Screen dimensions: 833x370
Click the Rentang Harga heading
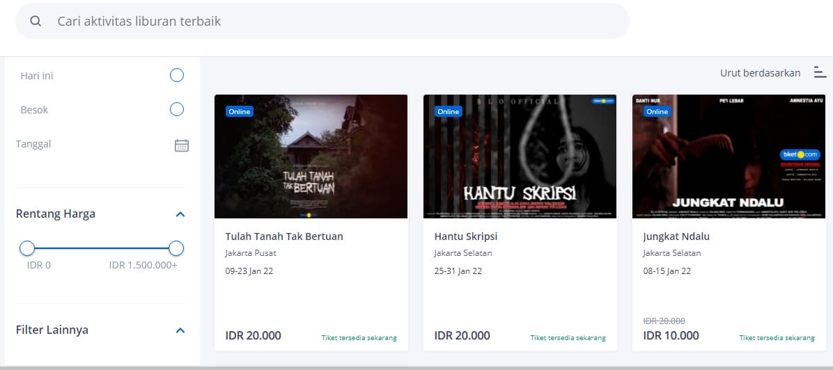[56, 214]
